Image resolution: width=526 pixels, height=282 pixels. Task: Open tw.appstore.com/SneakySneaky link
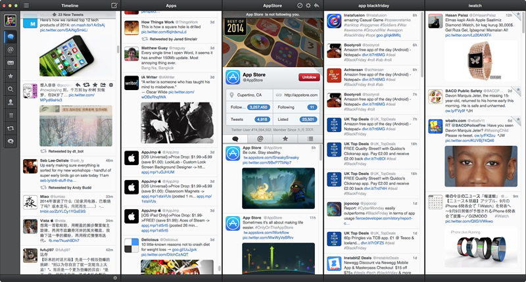pyautogui.click(x=271, y=158)
